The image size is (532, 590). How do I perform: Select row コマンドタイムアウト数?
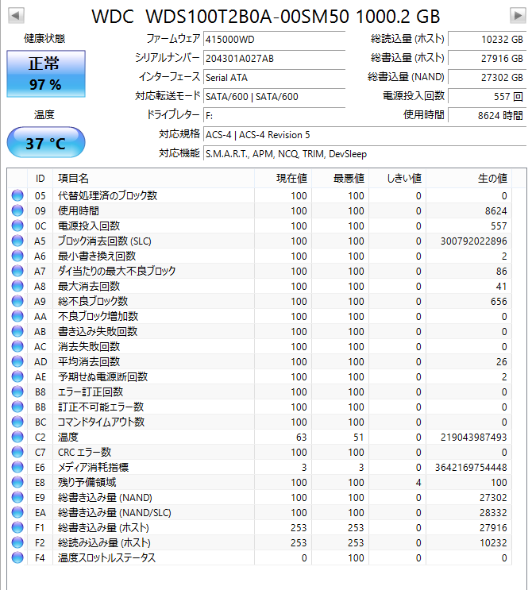pos(260,422)
